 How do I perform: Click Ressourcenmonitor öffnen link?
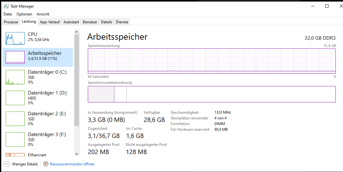[72, 164]
